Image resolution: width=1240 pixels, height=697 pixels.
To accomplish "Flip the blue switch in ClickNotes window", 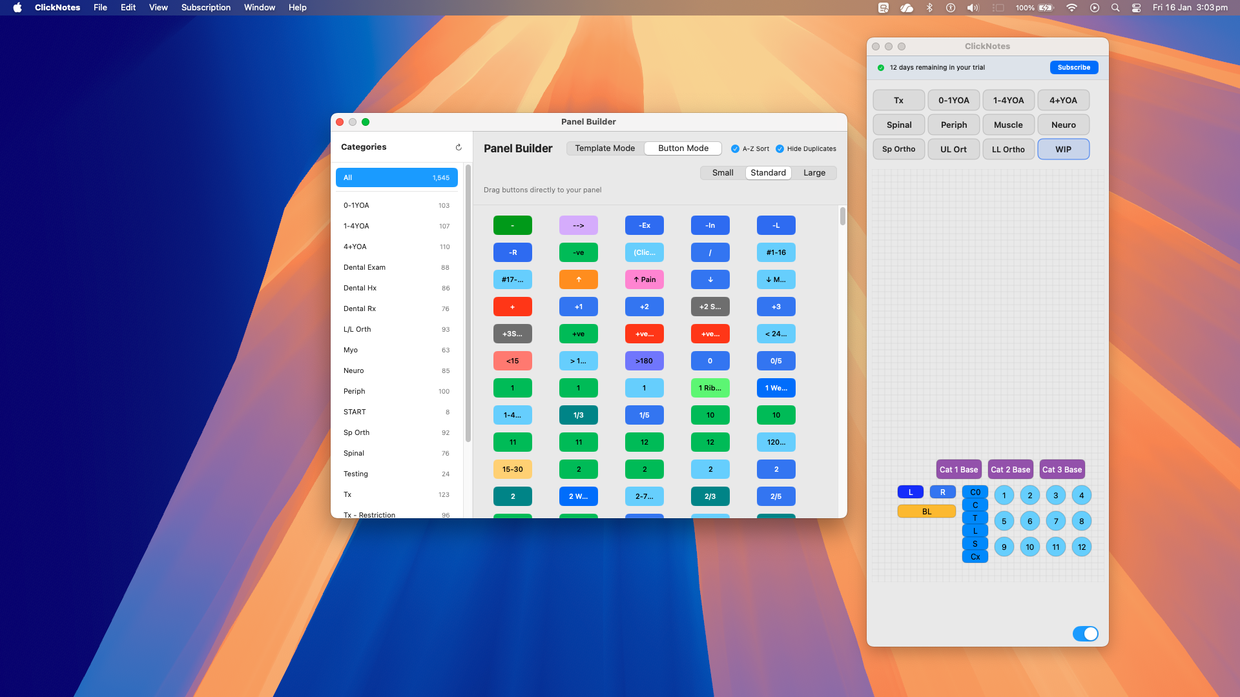I will tap(1085, 634).
